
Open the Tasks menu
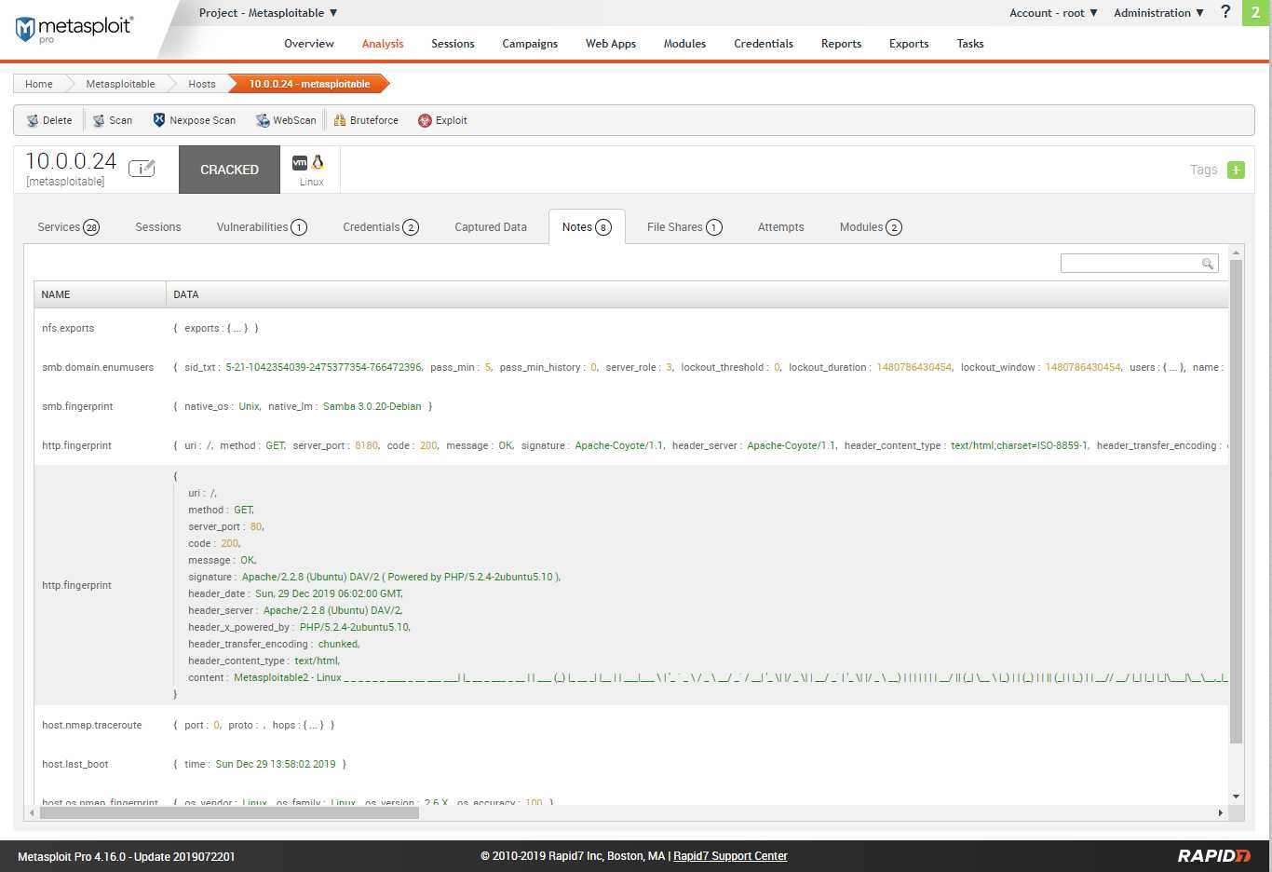tap(970, 44)
